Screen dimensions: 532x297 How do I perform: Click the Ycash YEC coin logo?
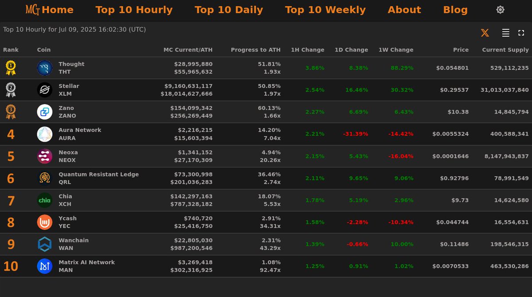tap(44, 222)
